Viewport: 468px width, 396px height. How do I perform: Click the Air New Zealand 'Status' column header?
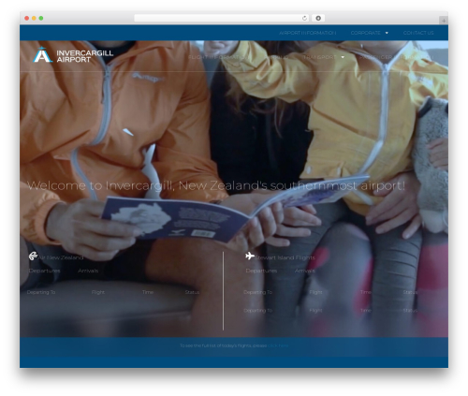click(x=192, y=292)
